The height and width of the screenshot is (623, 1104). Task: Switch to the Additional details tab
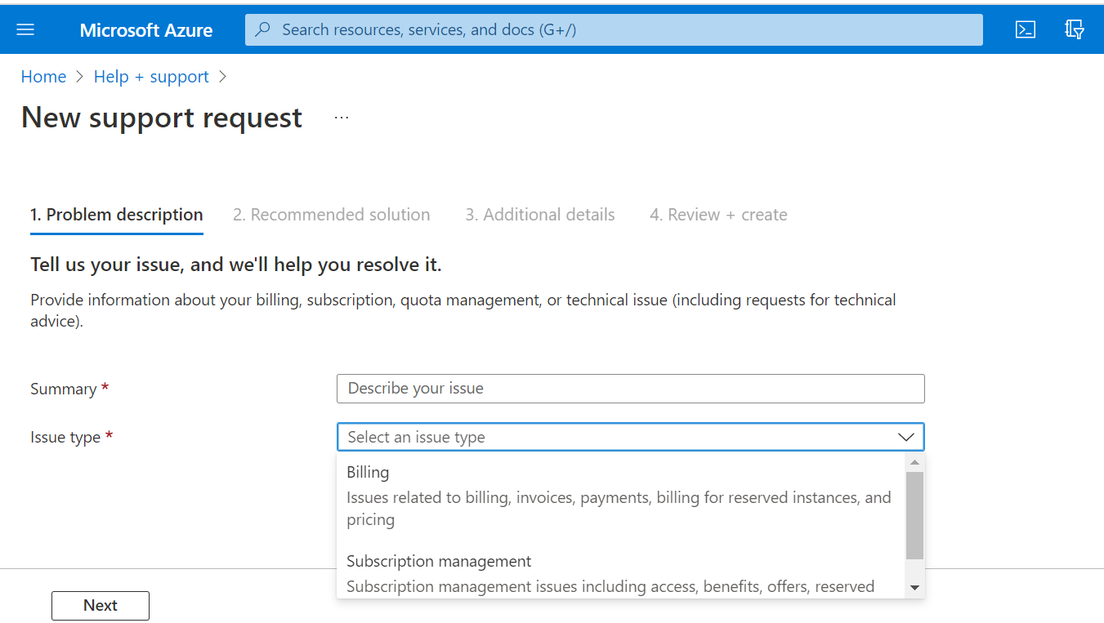coord(540,215)
